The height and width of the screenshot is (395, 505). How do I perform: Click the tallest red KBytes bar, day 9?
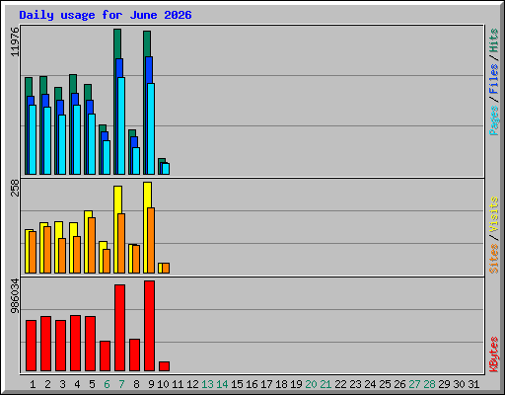click(x=149, y=326)
